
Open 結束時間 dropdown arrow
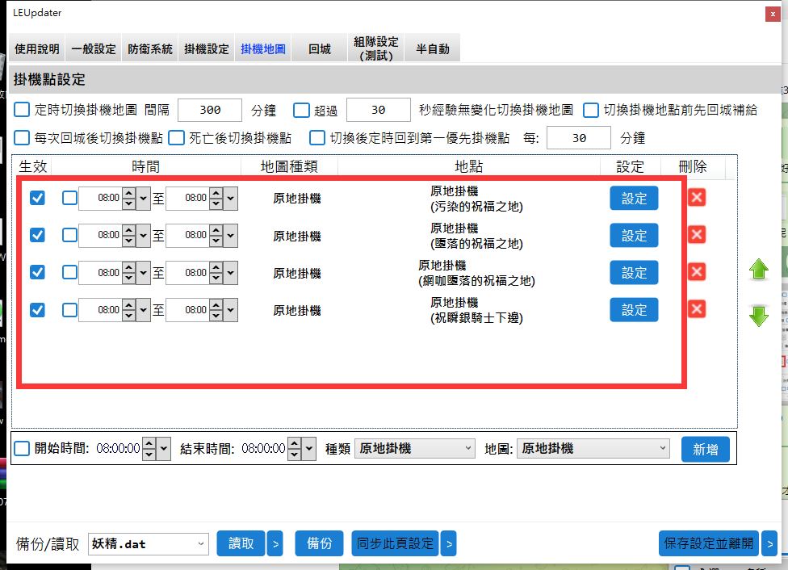point(309,449)
